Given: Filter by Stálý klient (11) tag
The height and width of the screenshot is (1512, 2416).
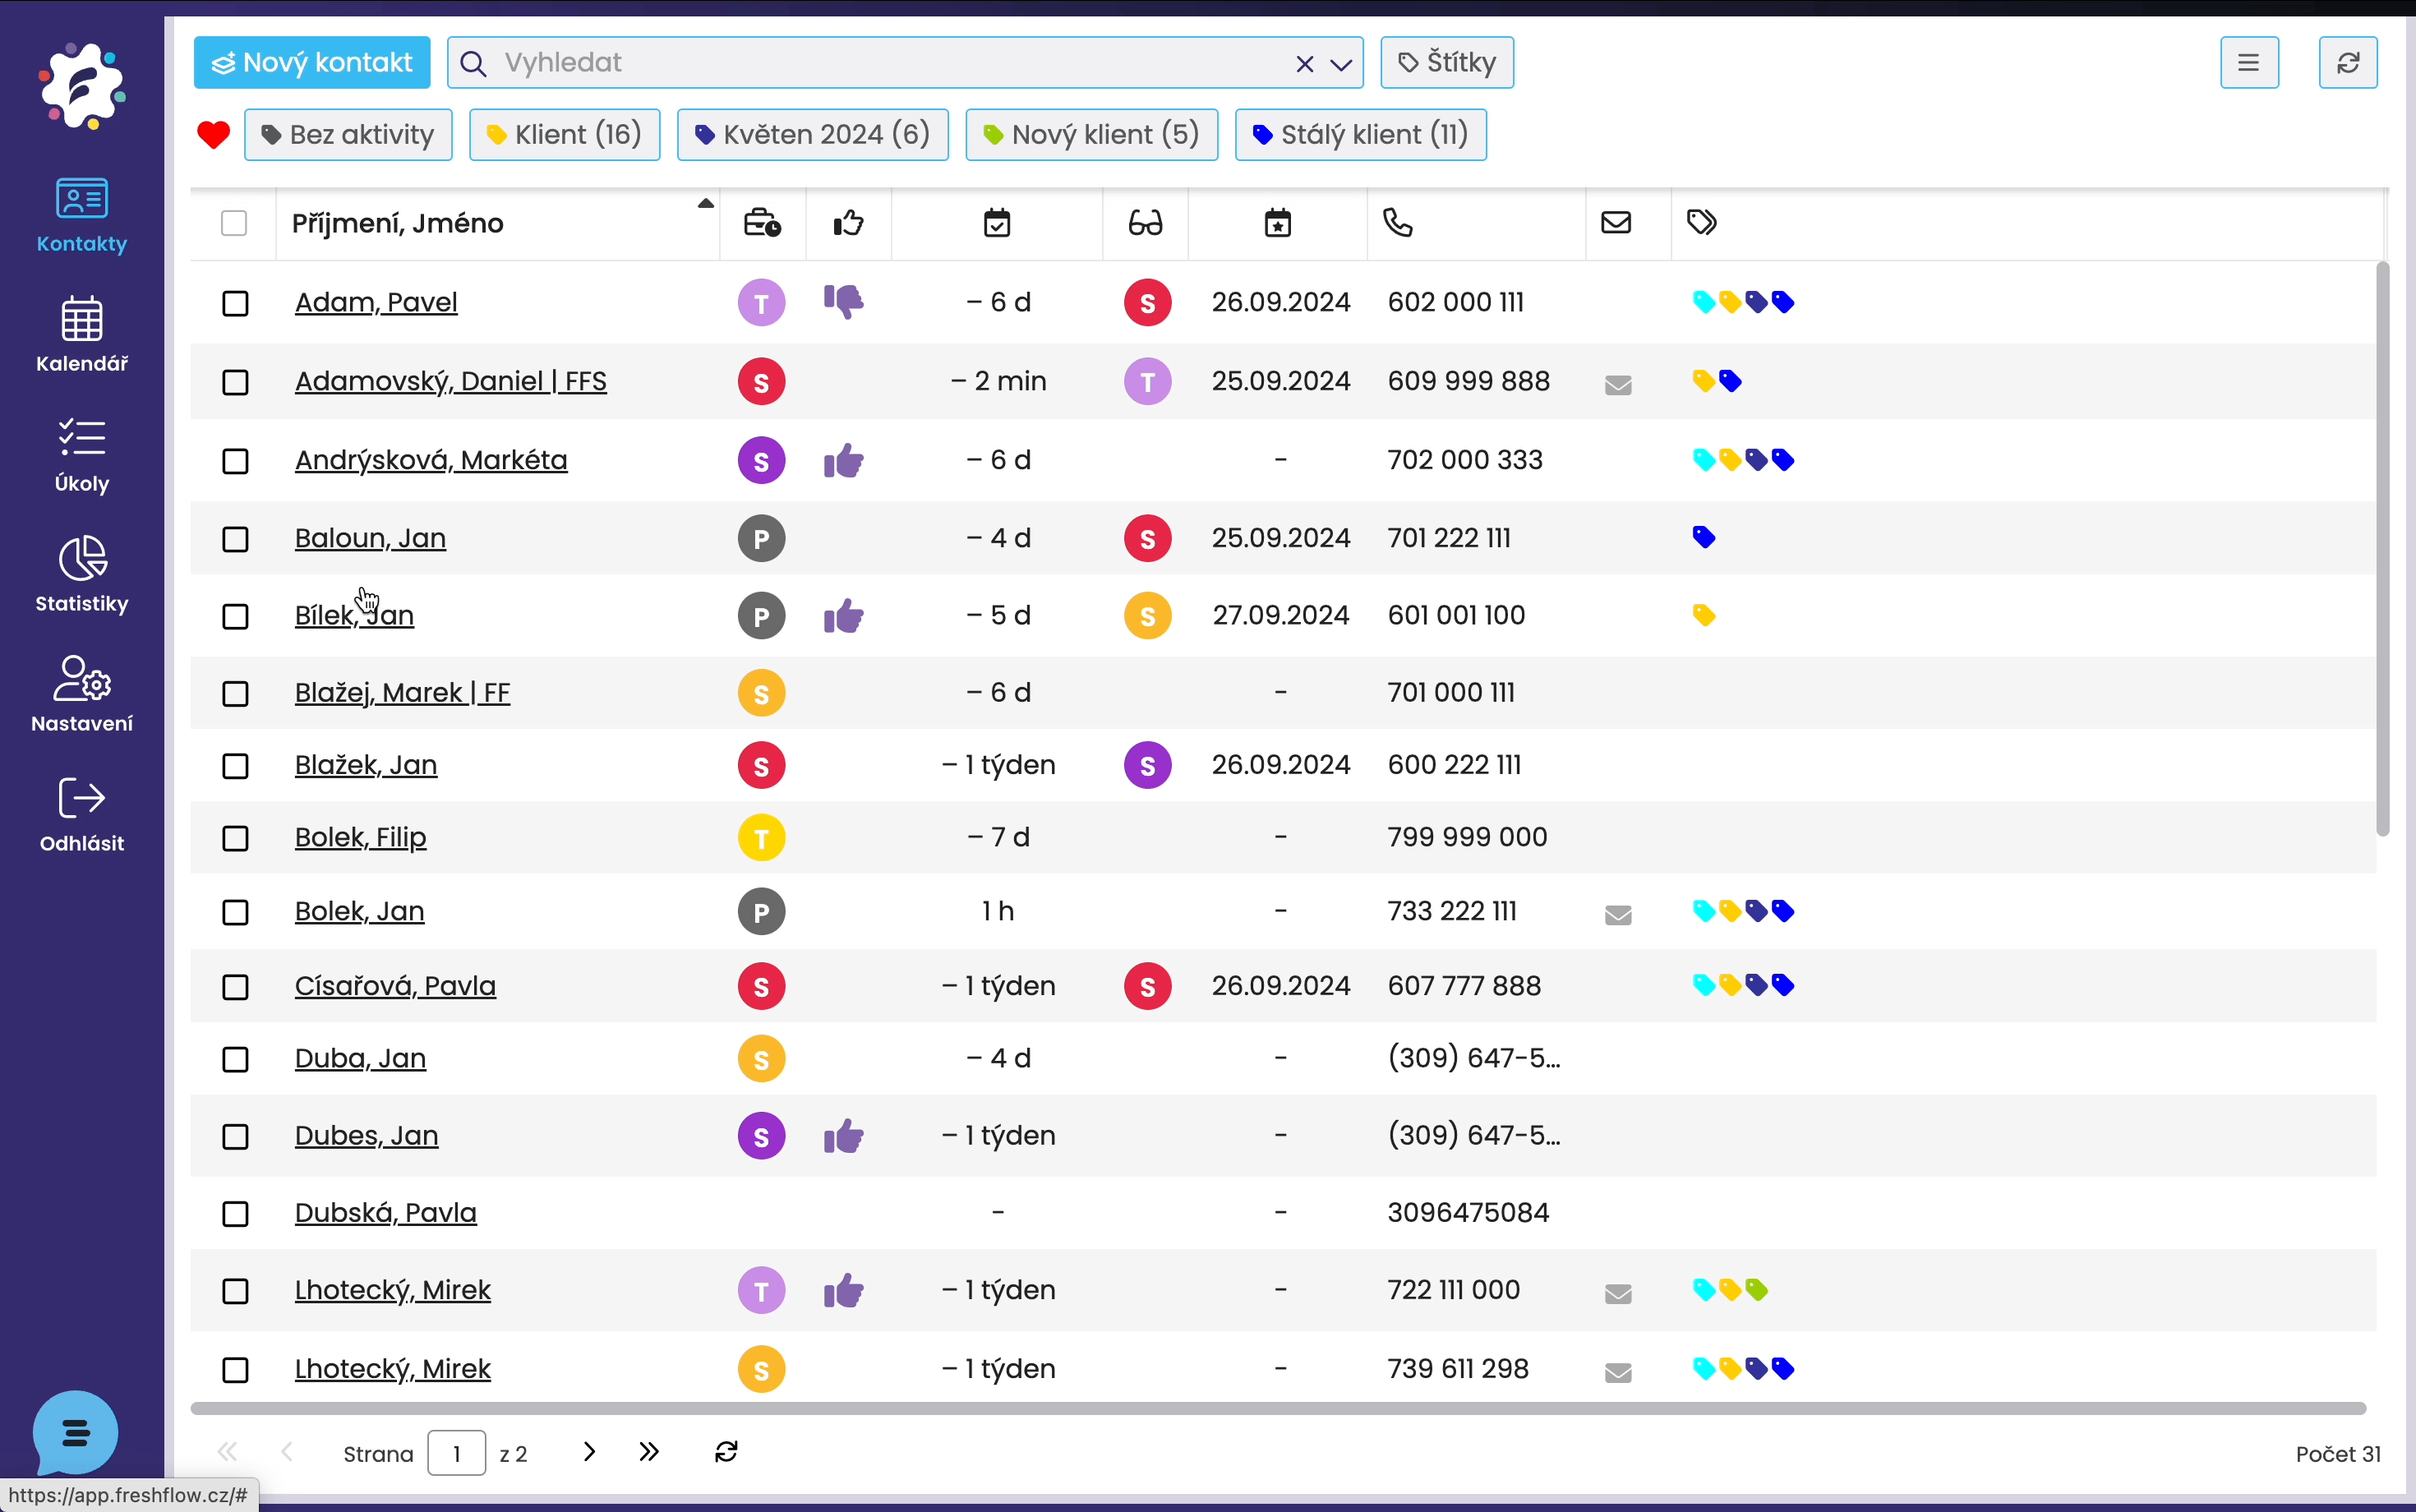Looking at the screenshot, I should click(x=1360, y=135).
